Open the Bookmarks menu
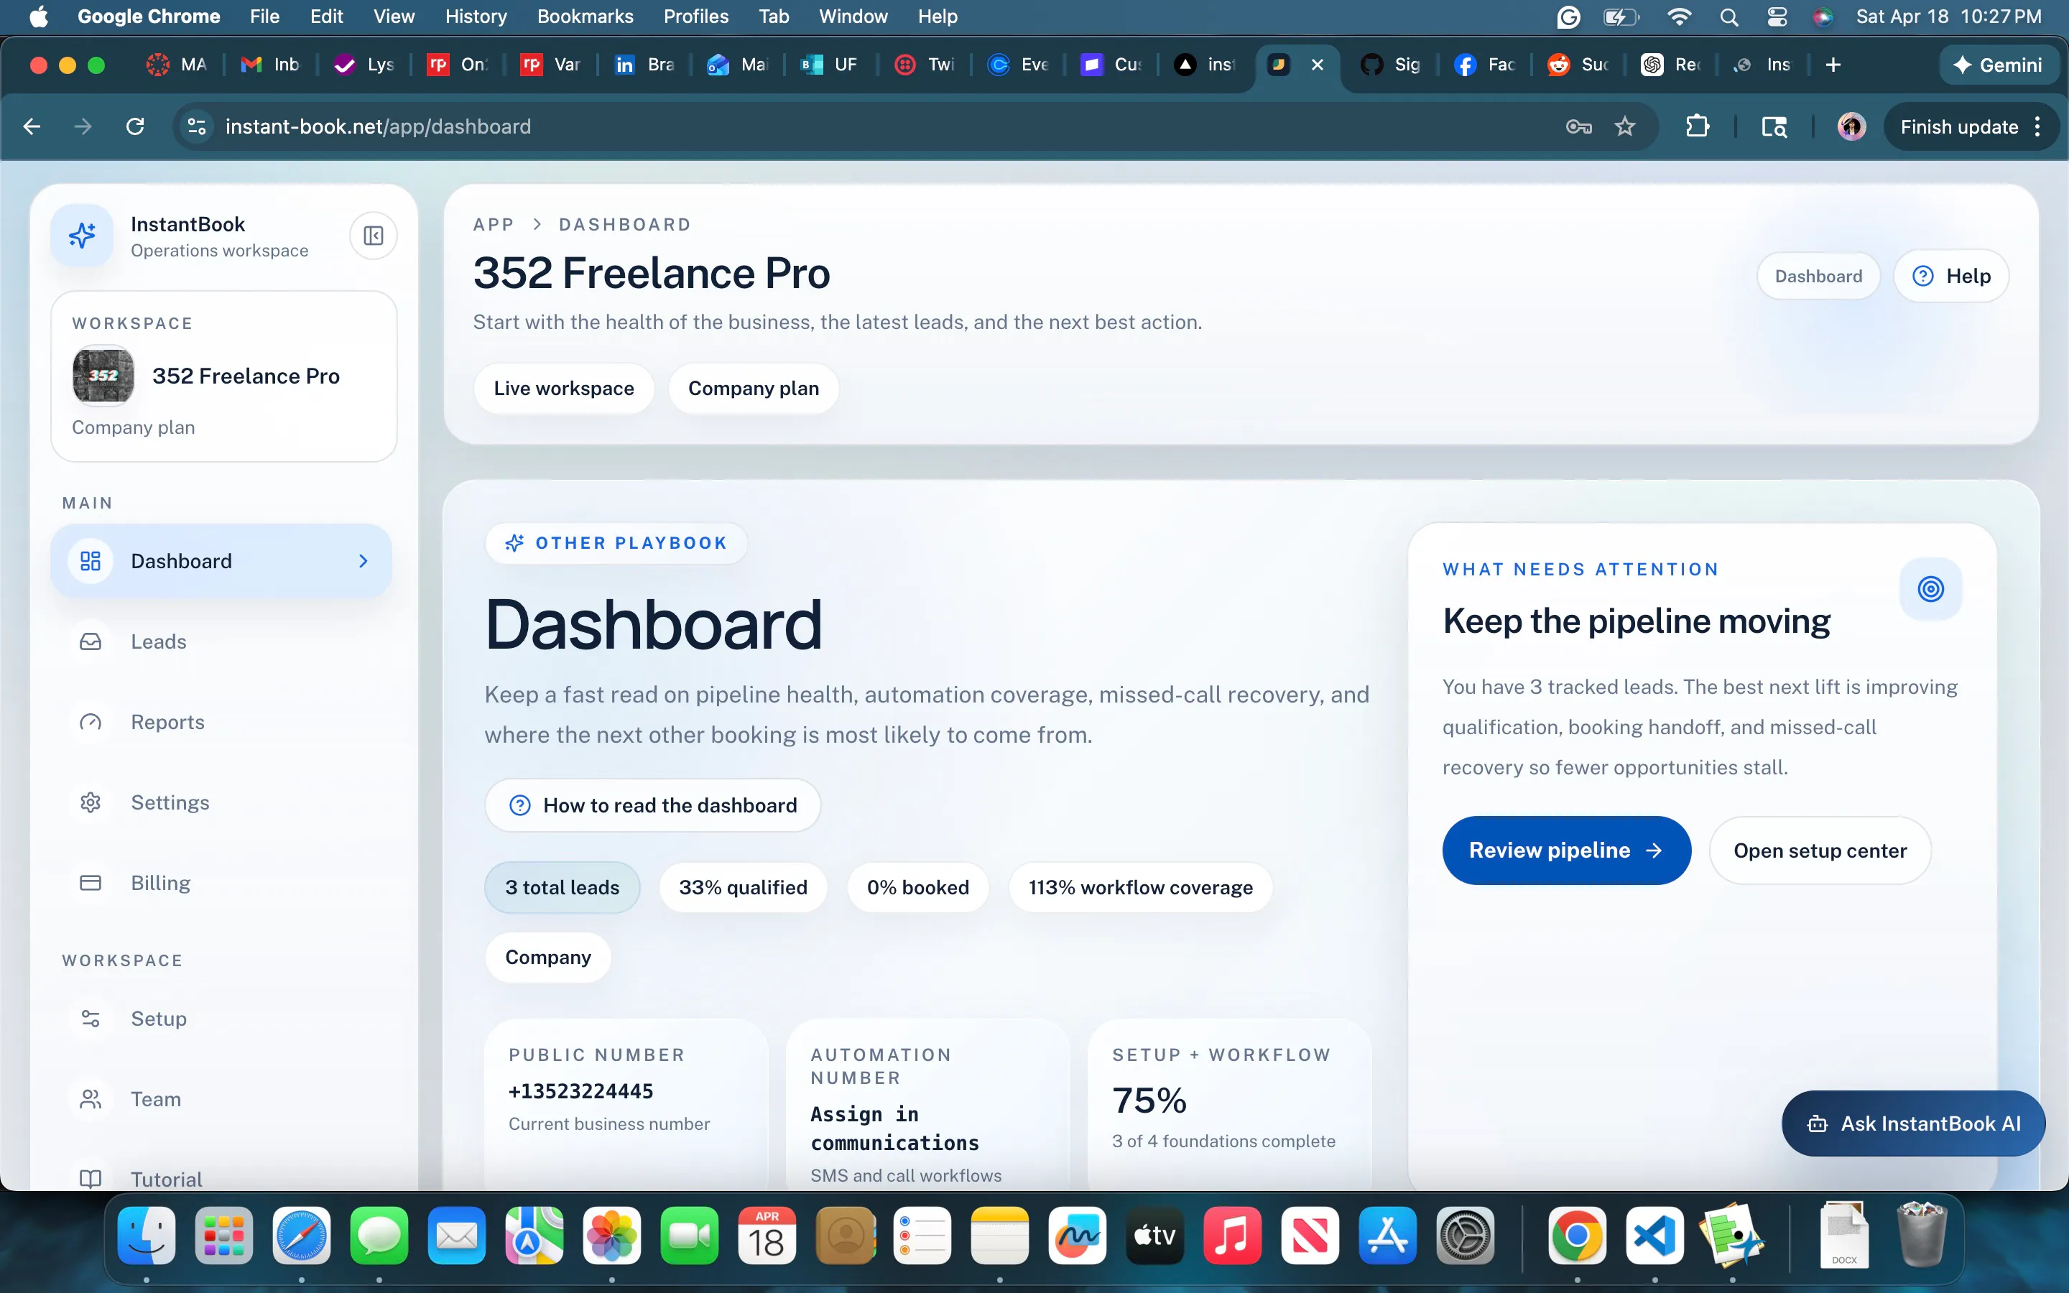This screenshot has height=1293, width=2069. pos(585,17)
